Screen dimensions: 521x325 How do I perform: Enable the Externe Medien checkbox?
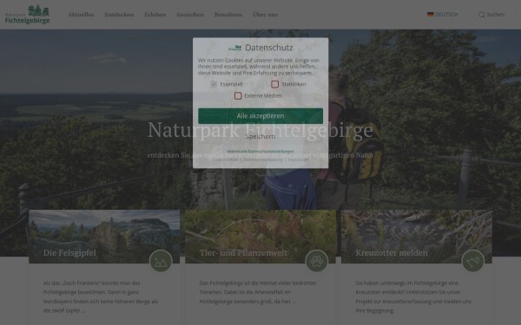click(x=238, y=96)
